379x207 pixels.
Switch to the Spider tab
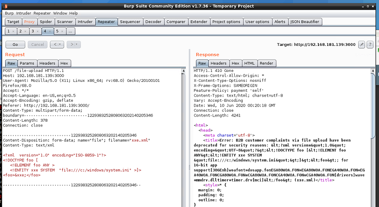point(45,22)
